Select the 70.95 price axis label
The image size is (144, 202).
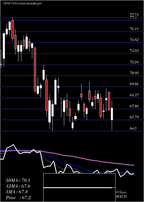134,73
